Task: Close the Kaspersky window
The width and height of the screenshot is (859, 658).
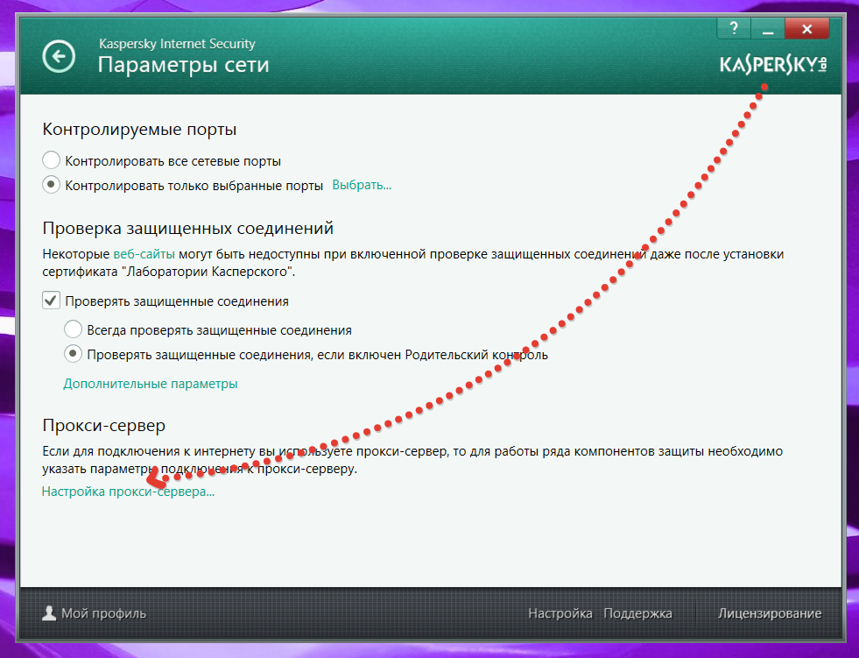Action: [x=806, y=29]
